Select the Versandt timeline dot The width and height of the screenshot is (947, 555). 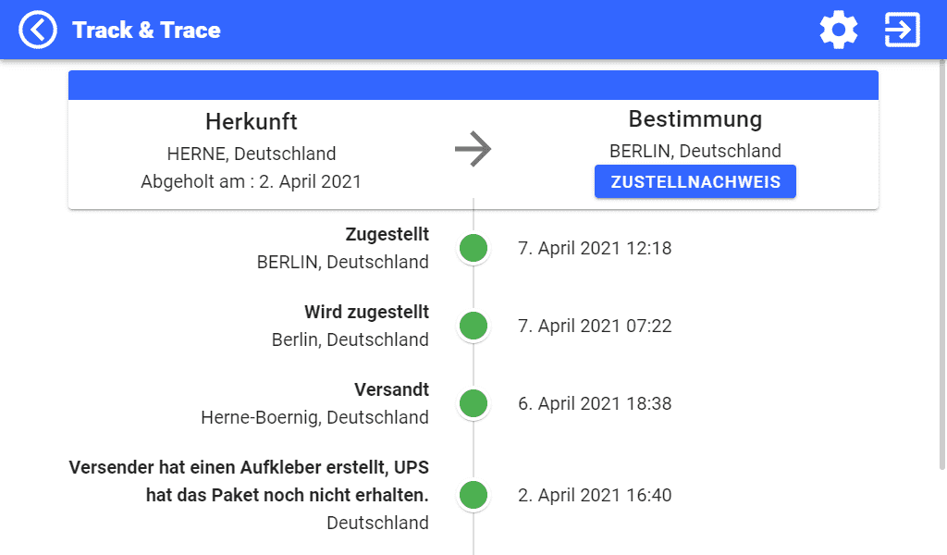click(473, 403)
